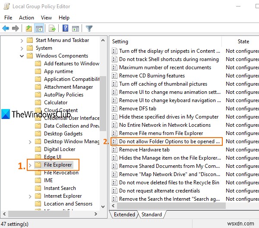Click the tree pane vertical scrollbar thumb
Image resolution: width=259 pixels, height=228 pixels.
click(x=103, y=103)
